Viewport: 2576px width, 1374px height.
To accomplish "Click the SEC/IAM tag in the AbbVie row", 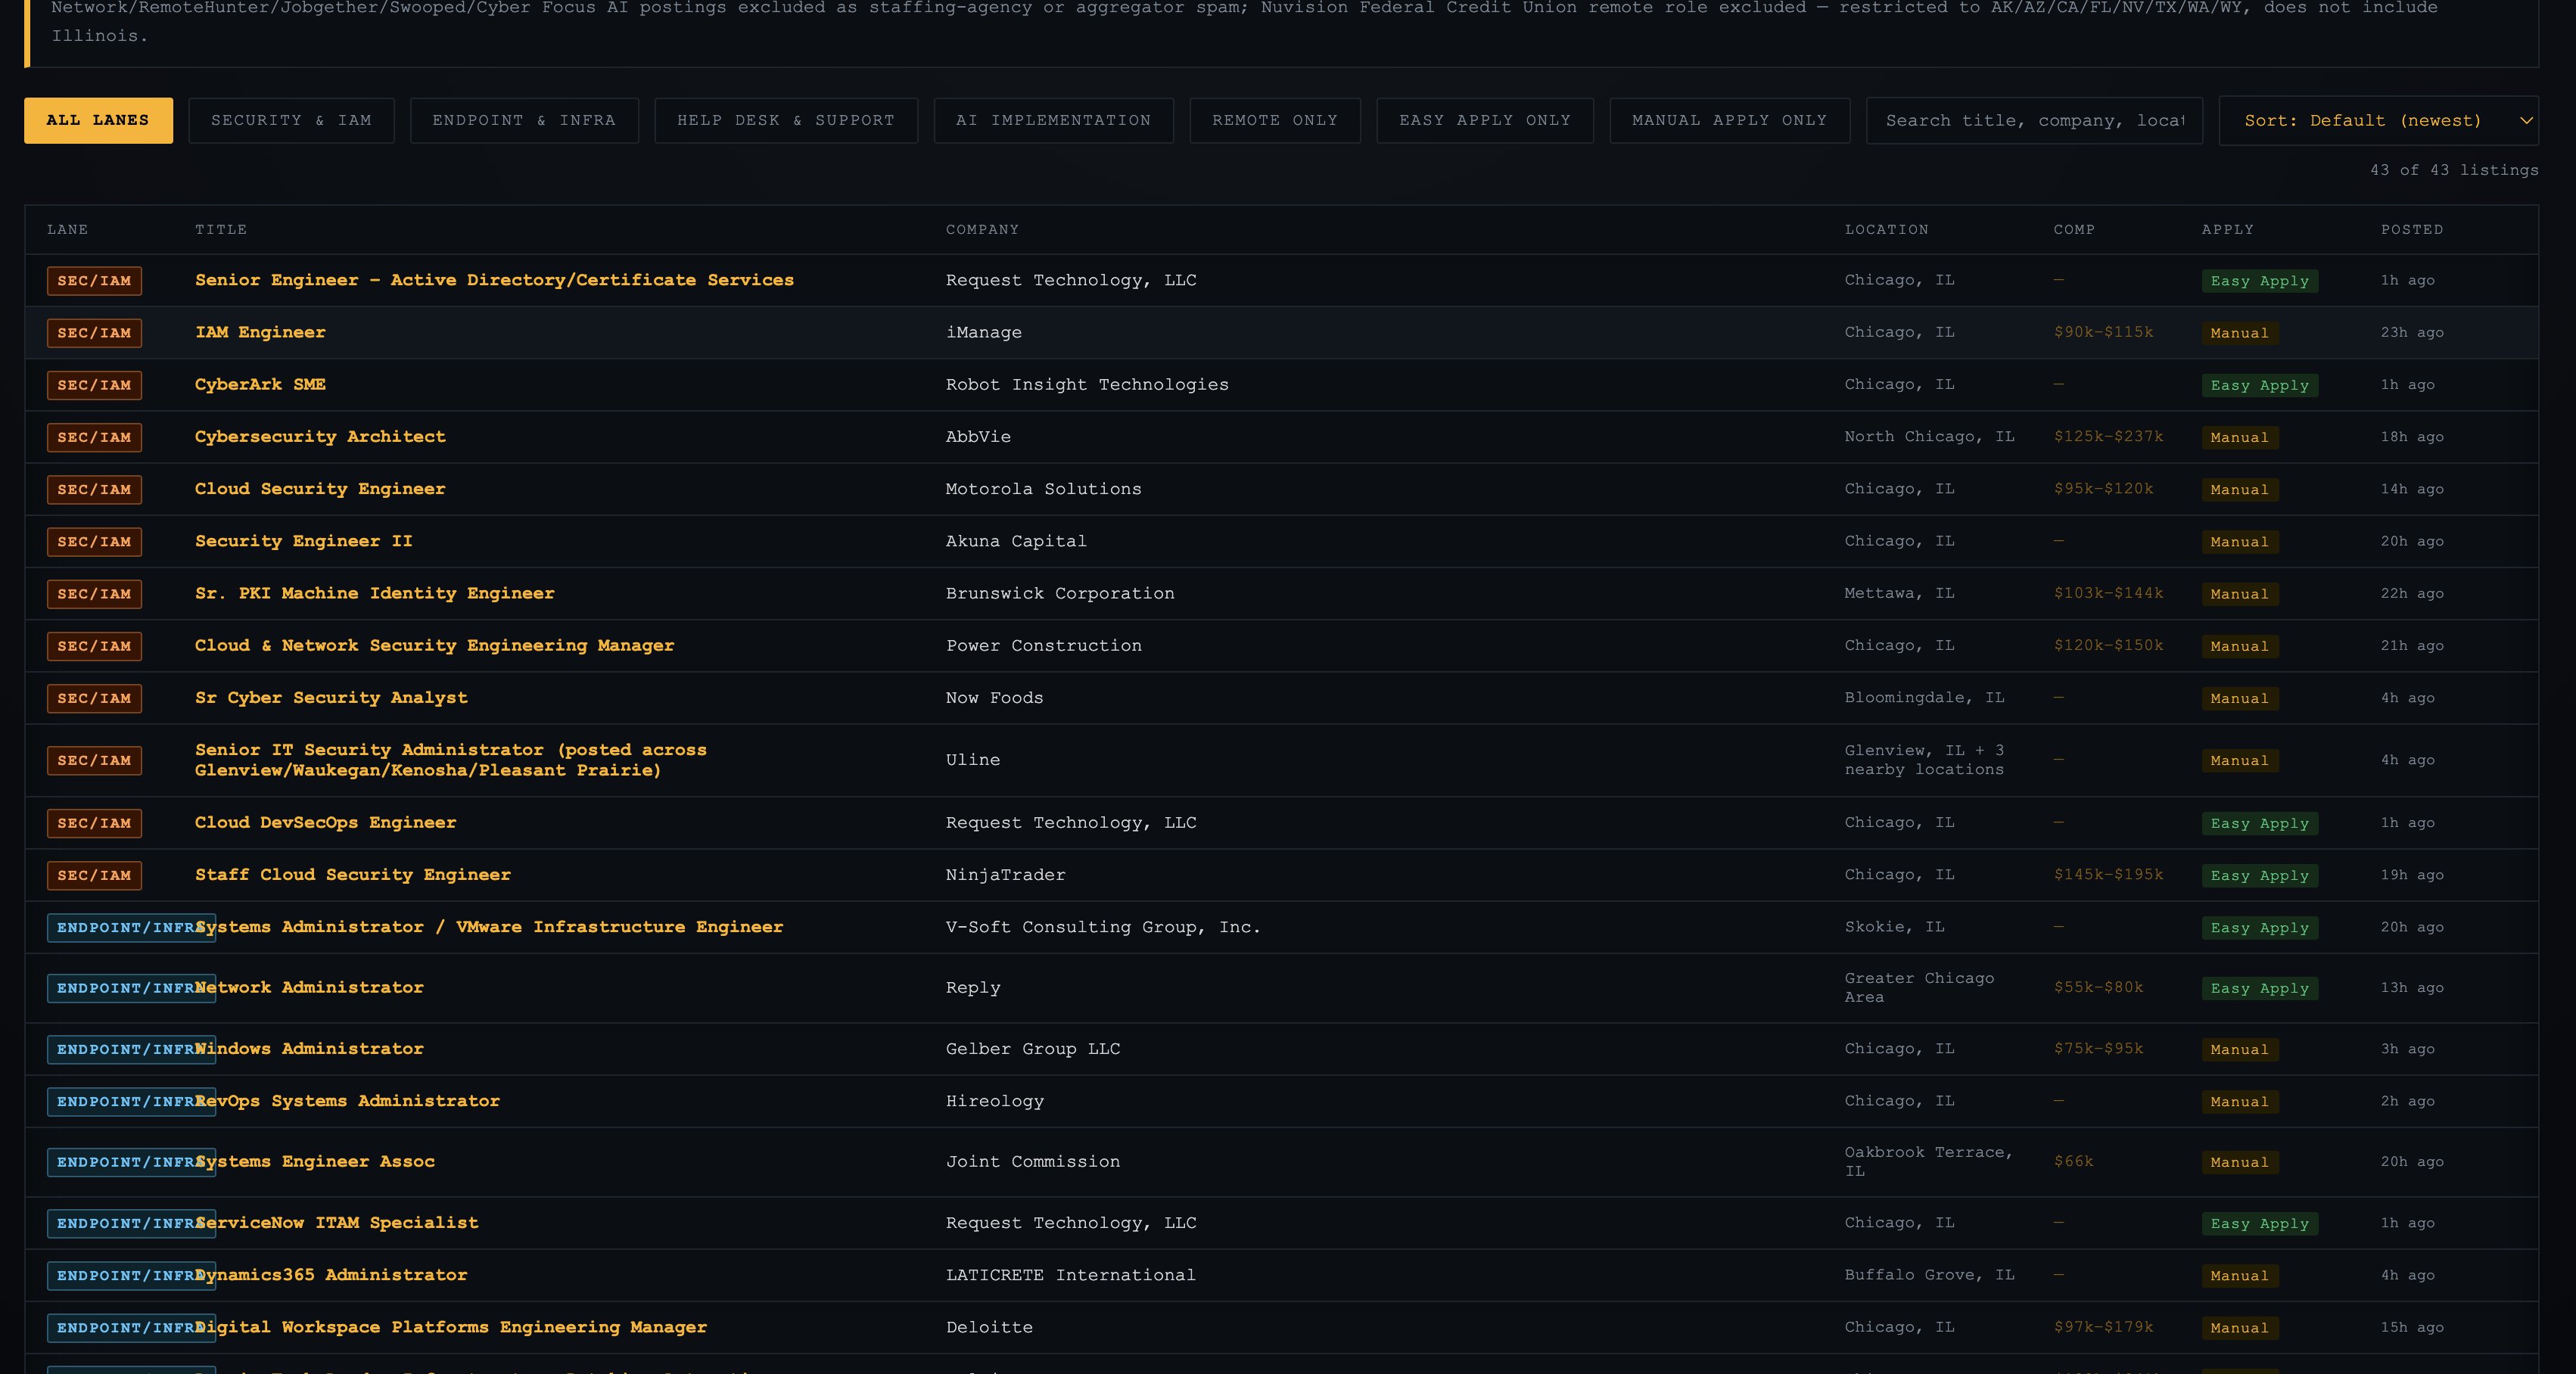I will (94, 437).
